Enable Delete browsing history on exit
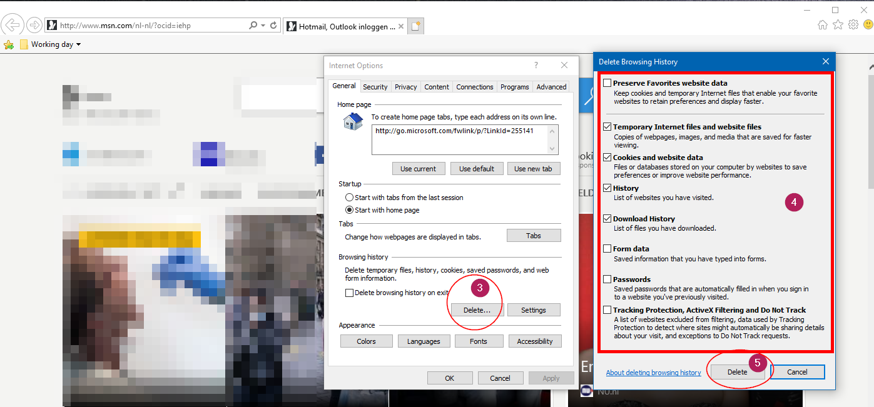Viewport: 874px width, 407px height. click(350, 293)
